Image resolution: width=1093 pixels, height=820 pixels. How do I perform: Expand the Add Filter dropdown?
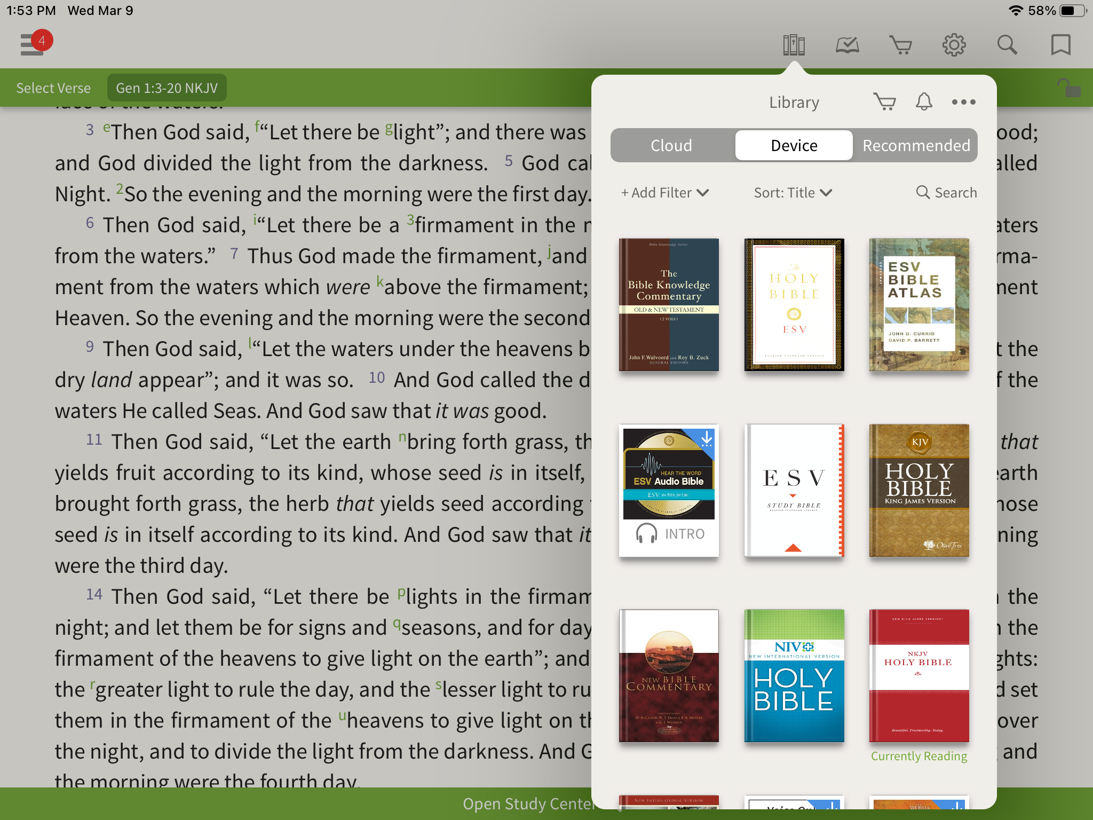coord(665,193)
